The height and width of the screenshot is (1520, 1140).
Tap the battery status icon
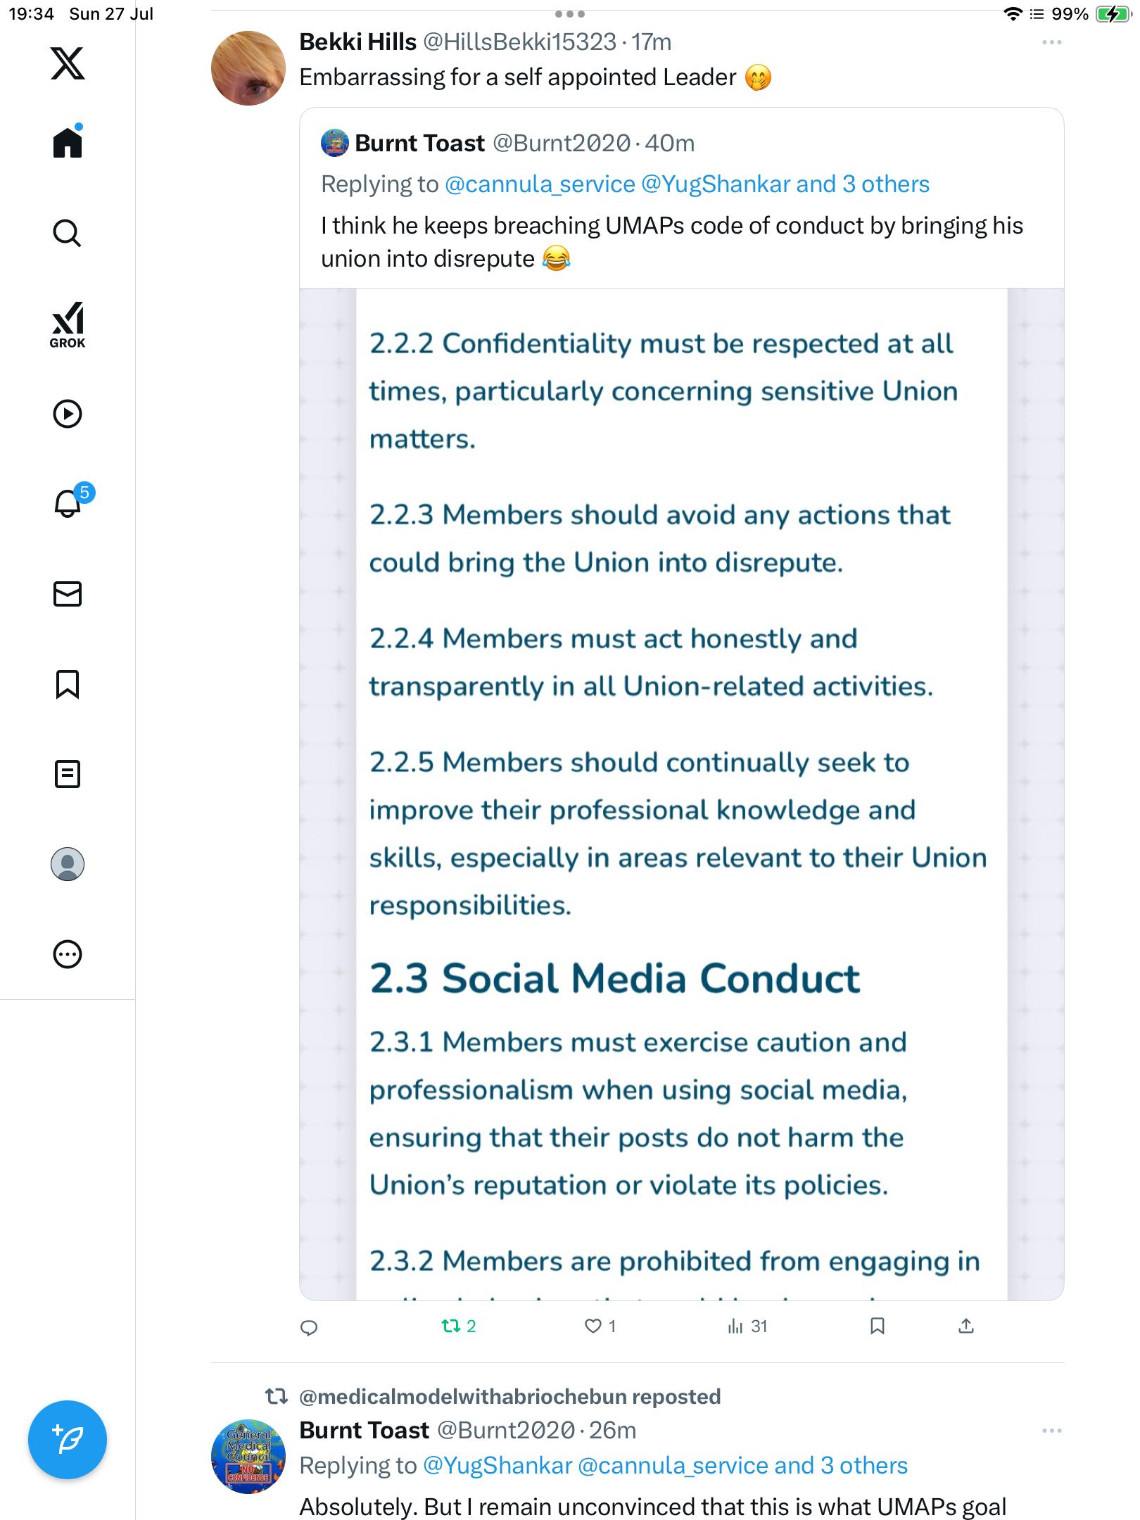(x=1113, y=14)
